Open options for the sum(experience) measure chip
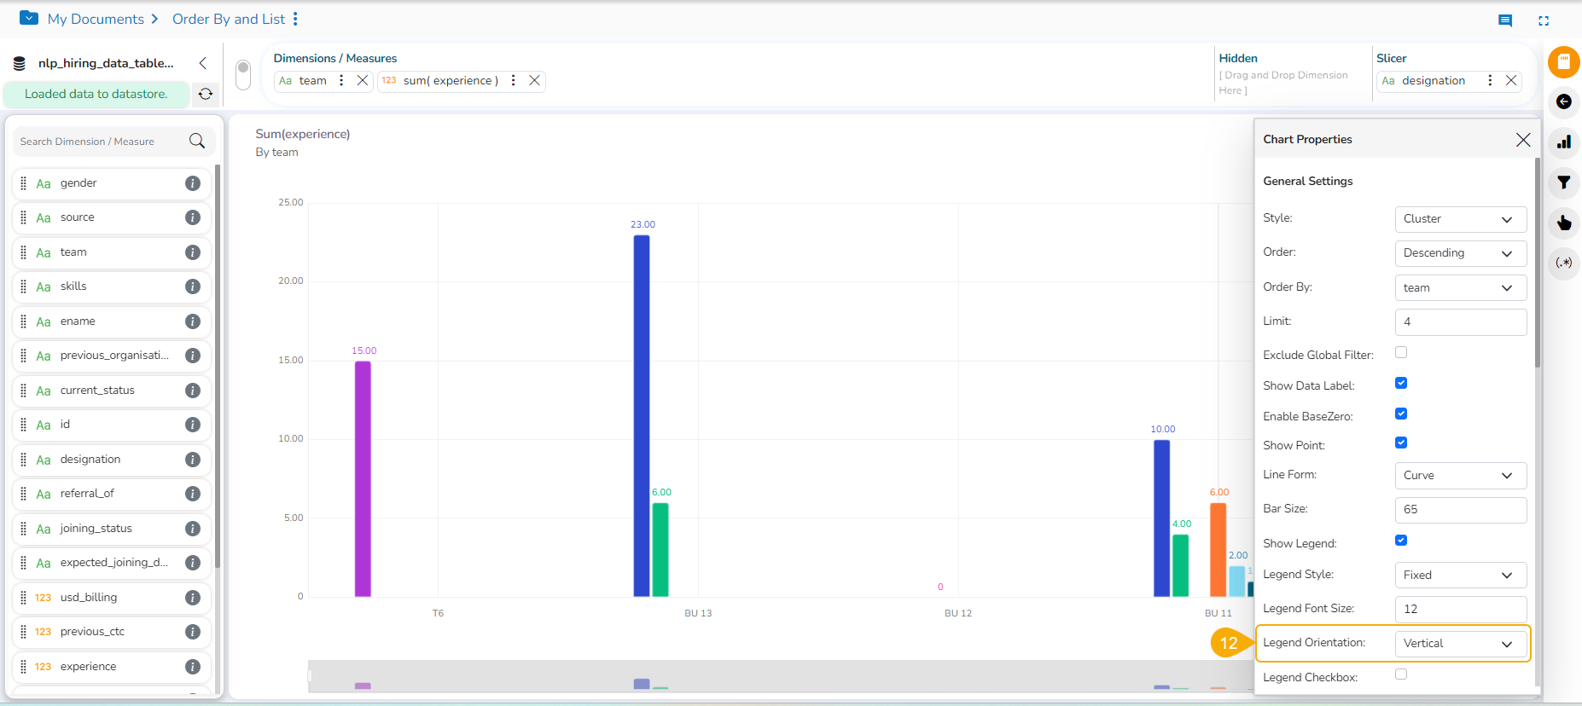The width and height of the screenshot is (1582, 706). click(513, 80)
